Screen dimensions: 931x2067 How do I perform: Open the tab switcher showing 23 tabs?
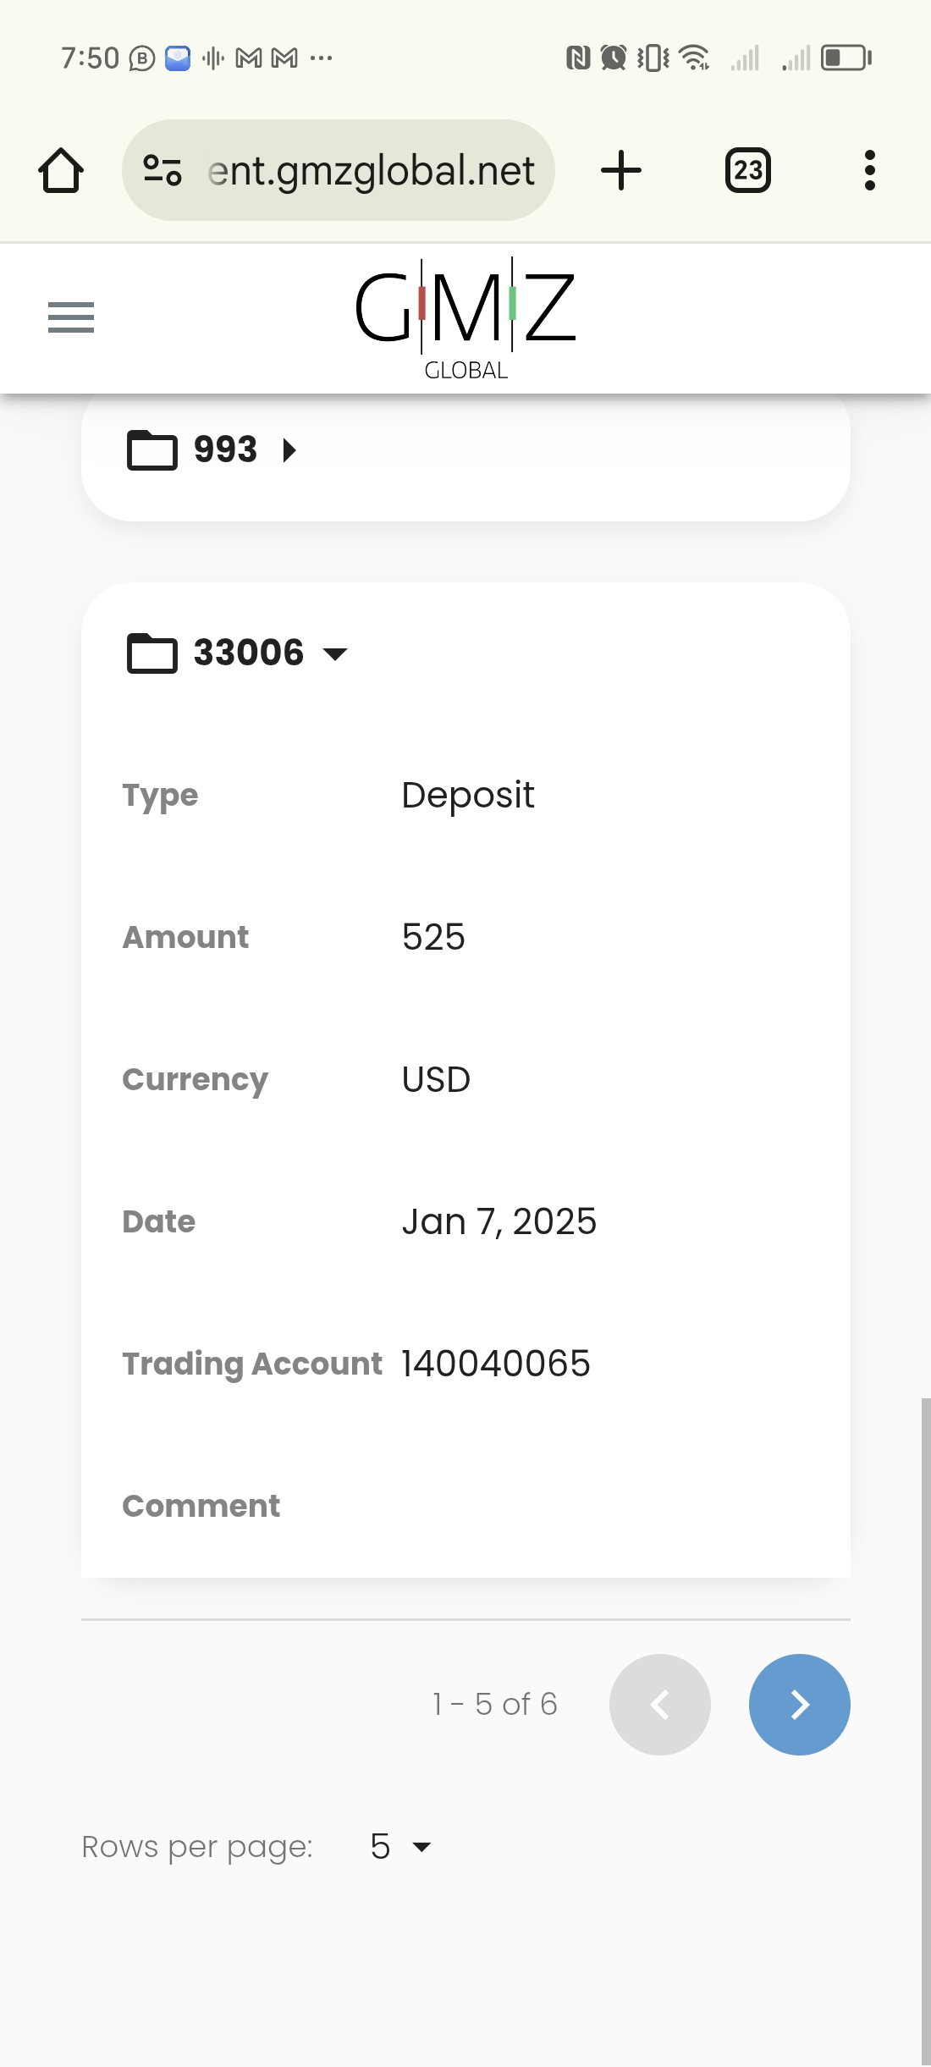point(747,171)
